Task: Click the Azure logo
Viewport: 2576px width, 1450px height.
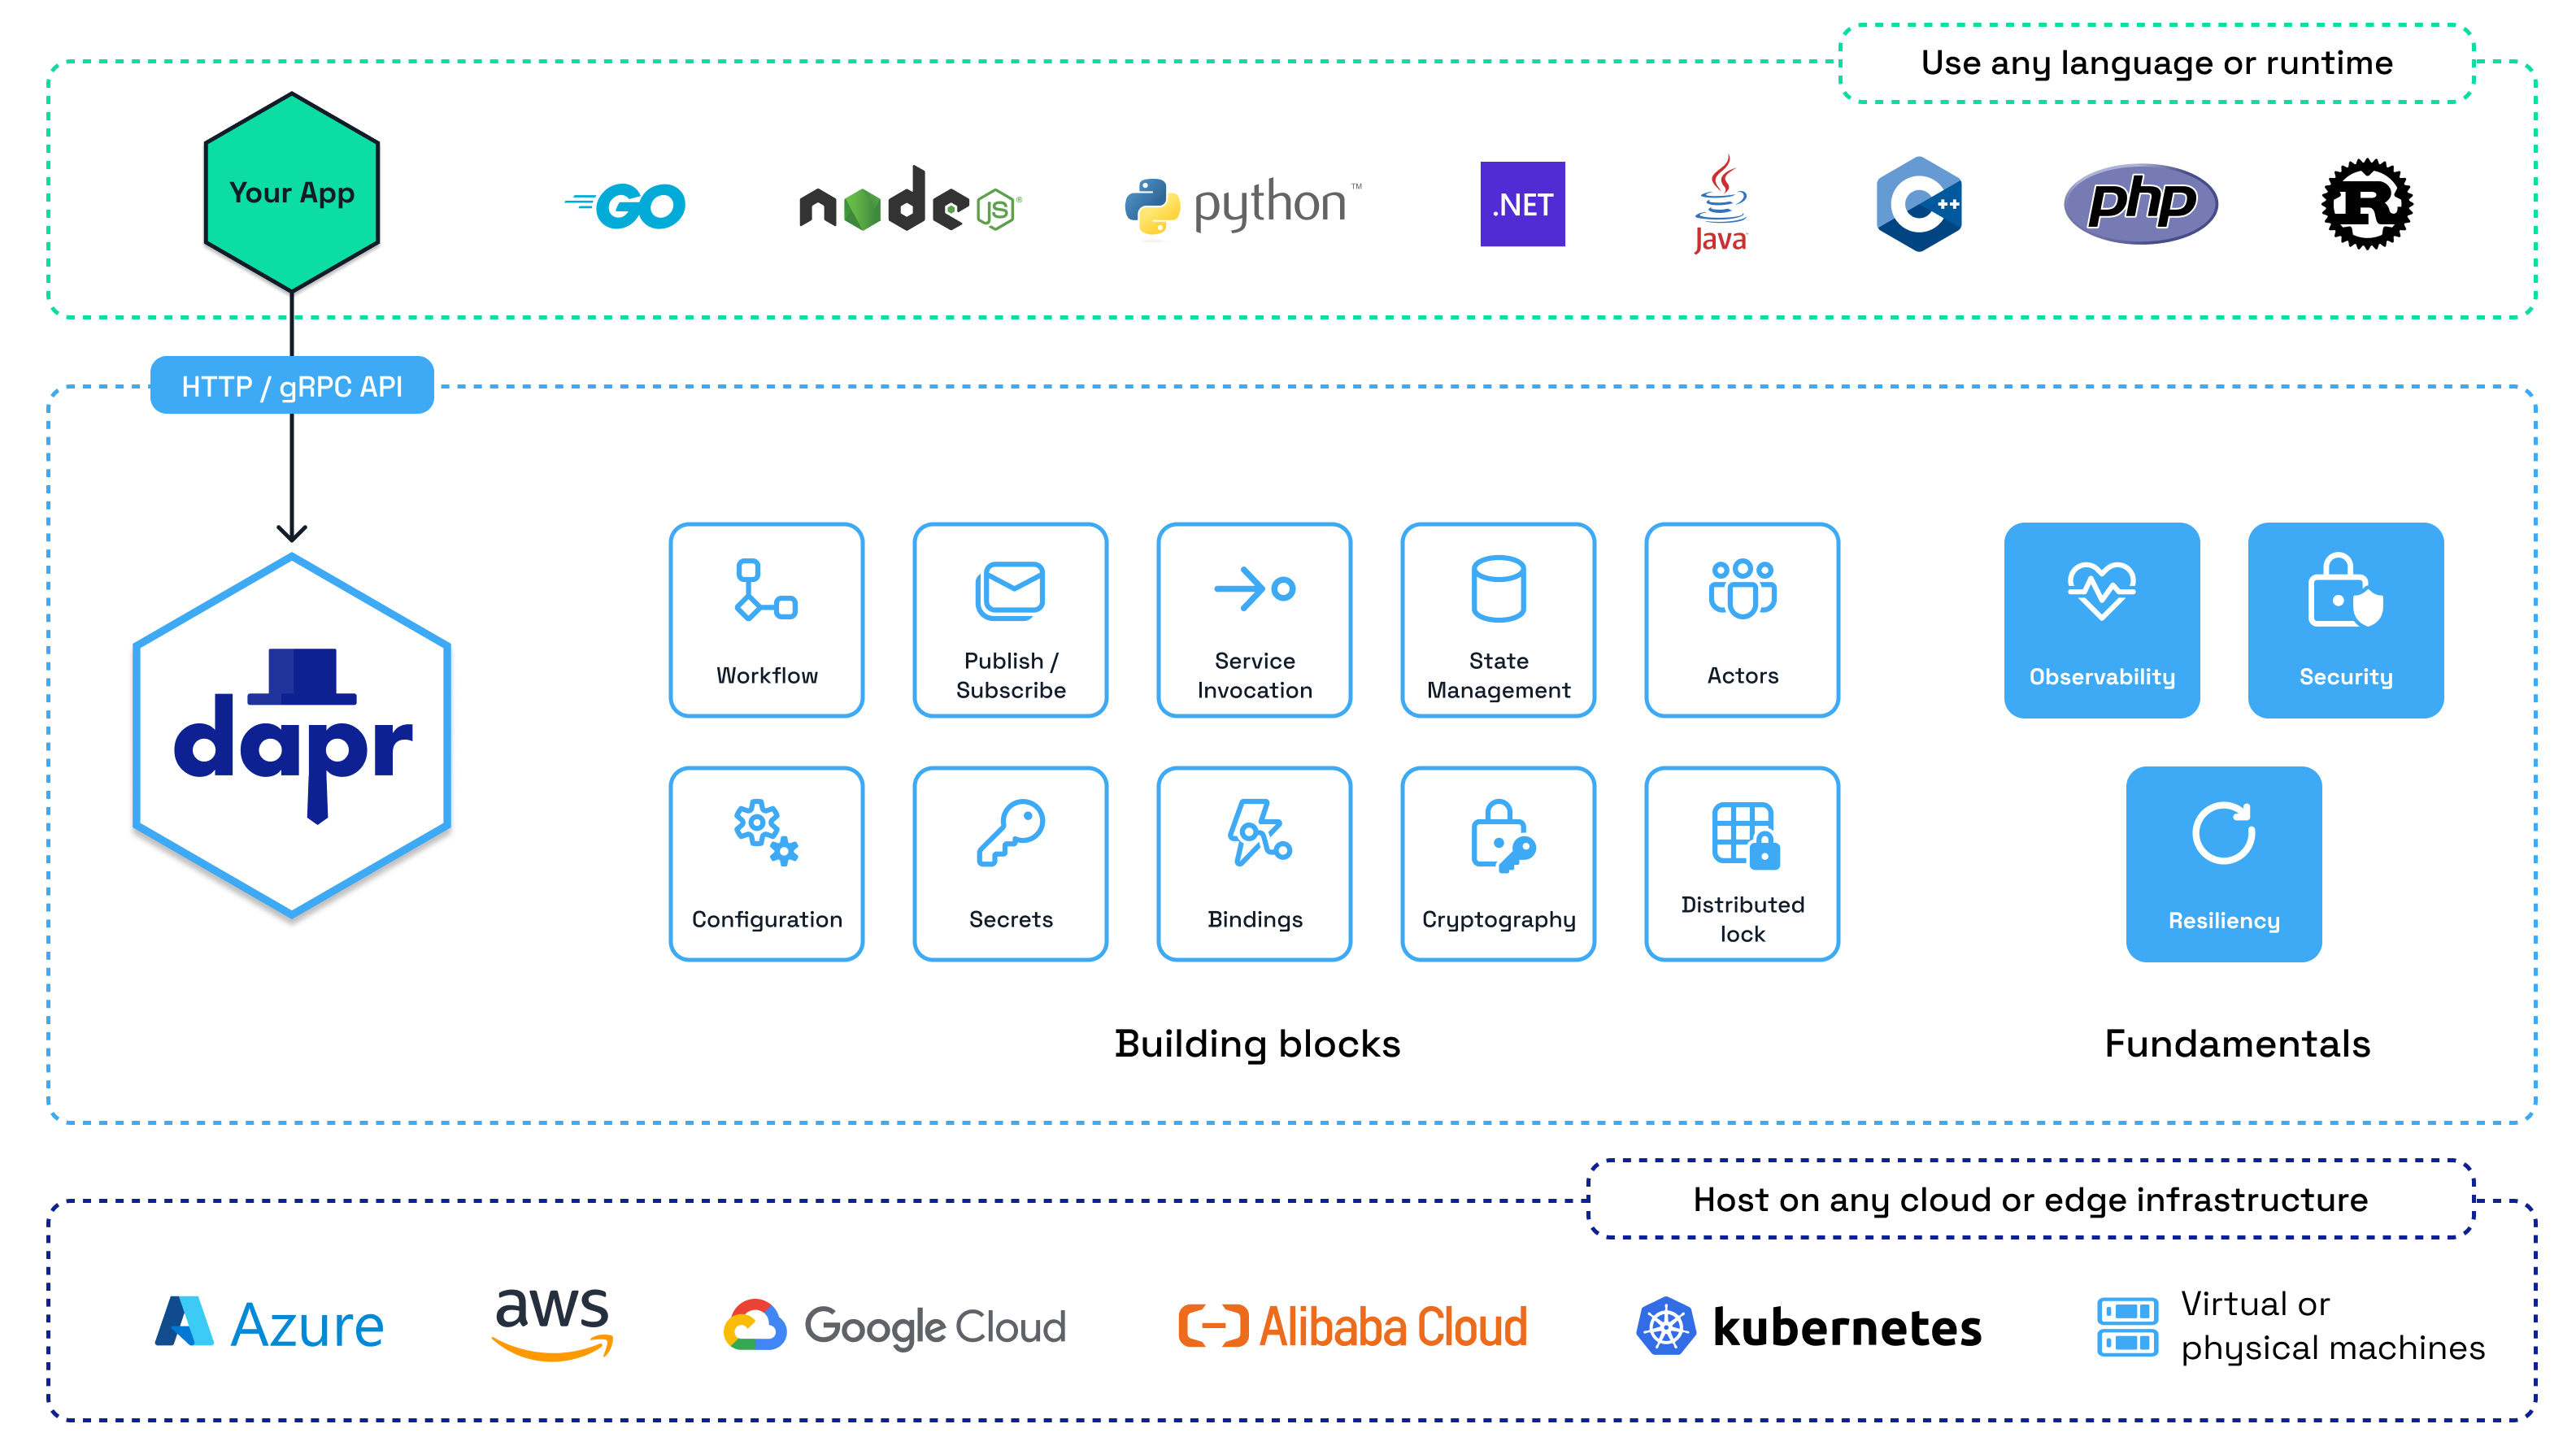Action: point(269,1324)
